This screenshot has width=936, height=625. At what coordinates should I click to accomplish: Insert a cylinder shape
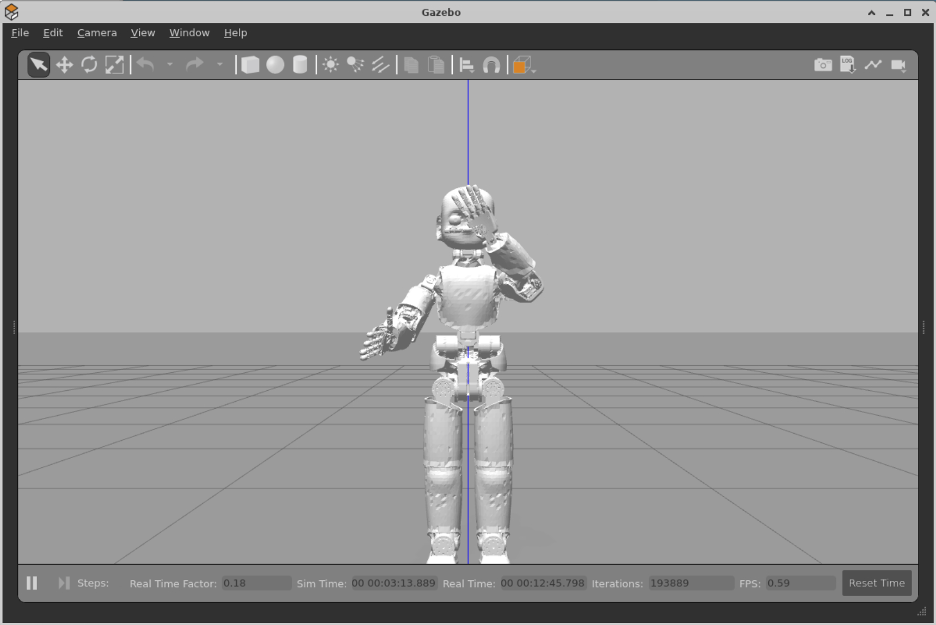pyautogui.click(x=300, y=65)
